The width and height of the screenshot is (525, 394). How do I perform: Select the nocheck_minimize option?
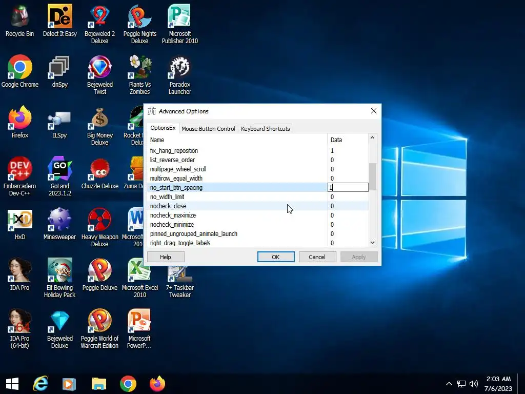pyautogui.click(x=258, y=225)
